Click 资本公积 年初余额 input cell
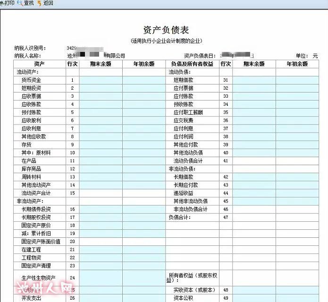Image resolution: width=328 pixels, height=302 pixels. click(297, 298)
